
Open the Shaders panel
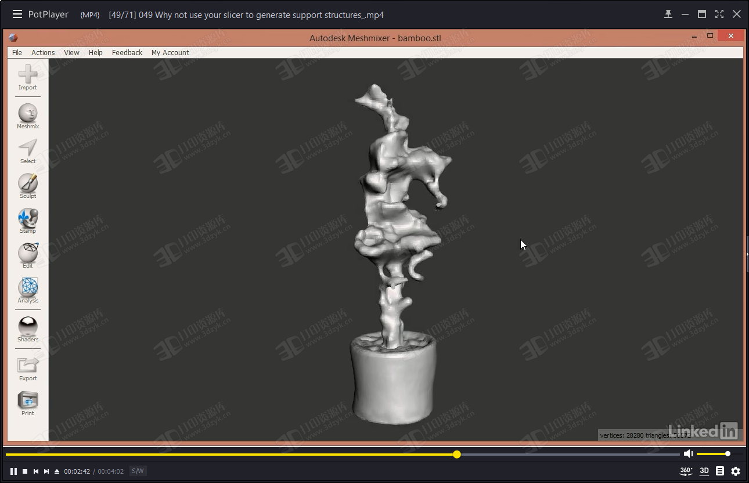pos(28,329)
